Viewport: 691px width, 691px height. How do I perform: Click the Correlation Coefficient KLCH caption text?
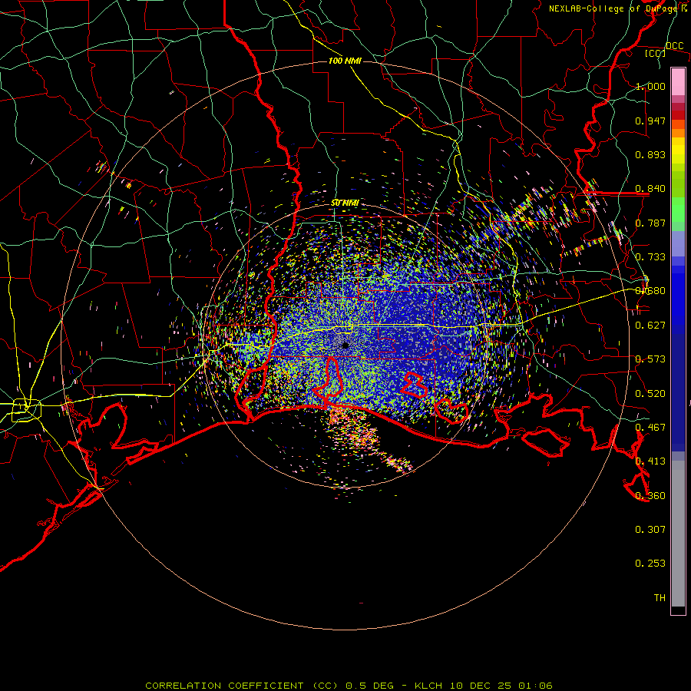pos(349,686)
